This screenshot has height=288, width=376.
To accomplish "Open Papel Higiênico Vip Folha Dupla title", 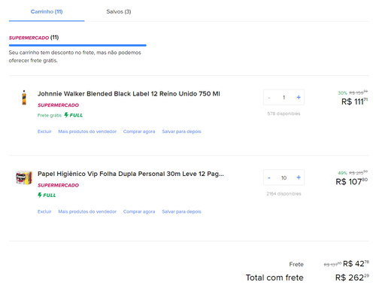I will (131, 174).
